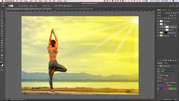Click the fx layer style icon
Screen dimensions: 179x101
(x=163, y=60)
